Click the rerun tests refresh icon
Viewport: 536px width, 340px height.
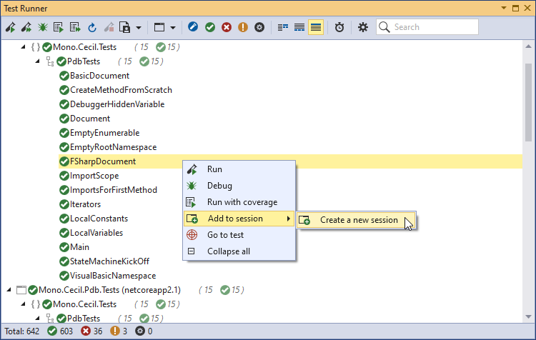92,27
